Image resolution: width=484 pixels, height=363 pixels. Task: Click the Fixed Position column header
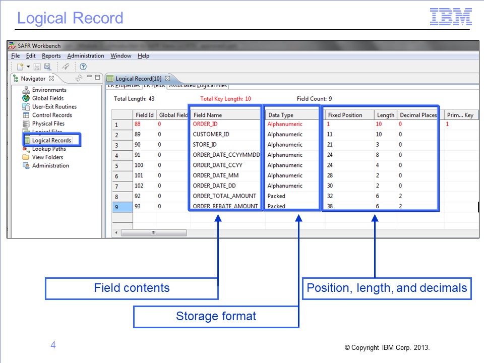pos(349,115)
